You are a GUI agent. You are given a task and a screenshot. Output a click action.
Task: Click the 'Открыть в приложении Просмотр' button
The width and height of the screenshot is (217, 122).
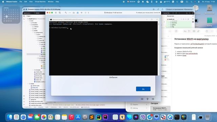click(x=179, y=9)
